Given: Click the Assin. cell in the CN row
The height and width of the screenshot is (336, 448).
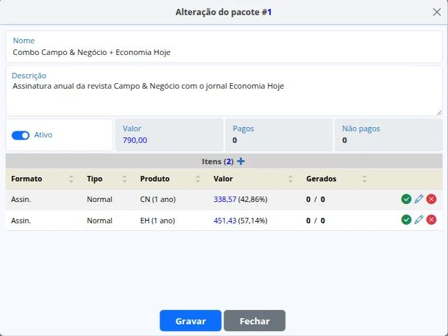Looking at the screenshot, I should [21, 199].
